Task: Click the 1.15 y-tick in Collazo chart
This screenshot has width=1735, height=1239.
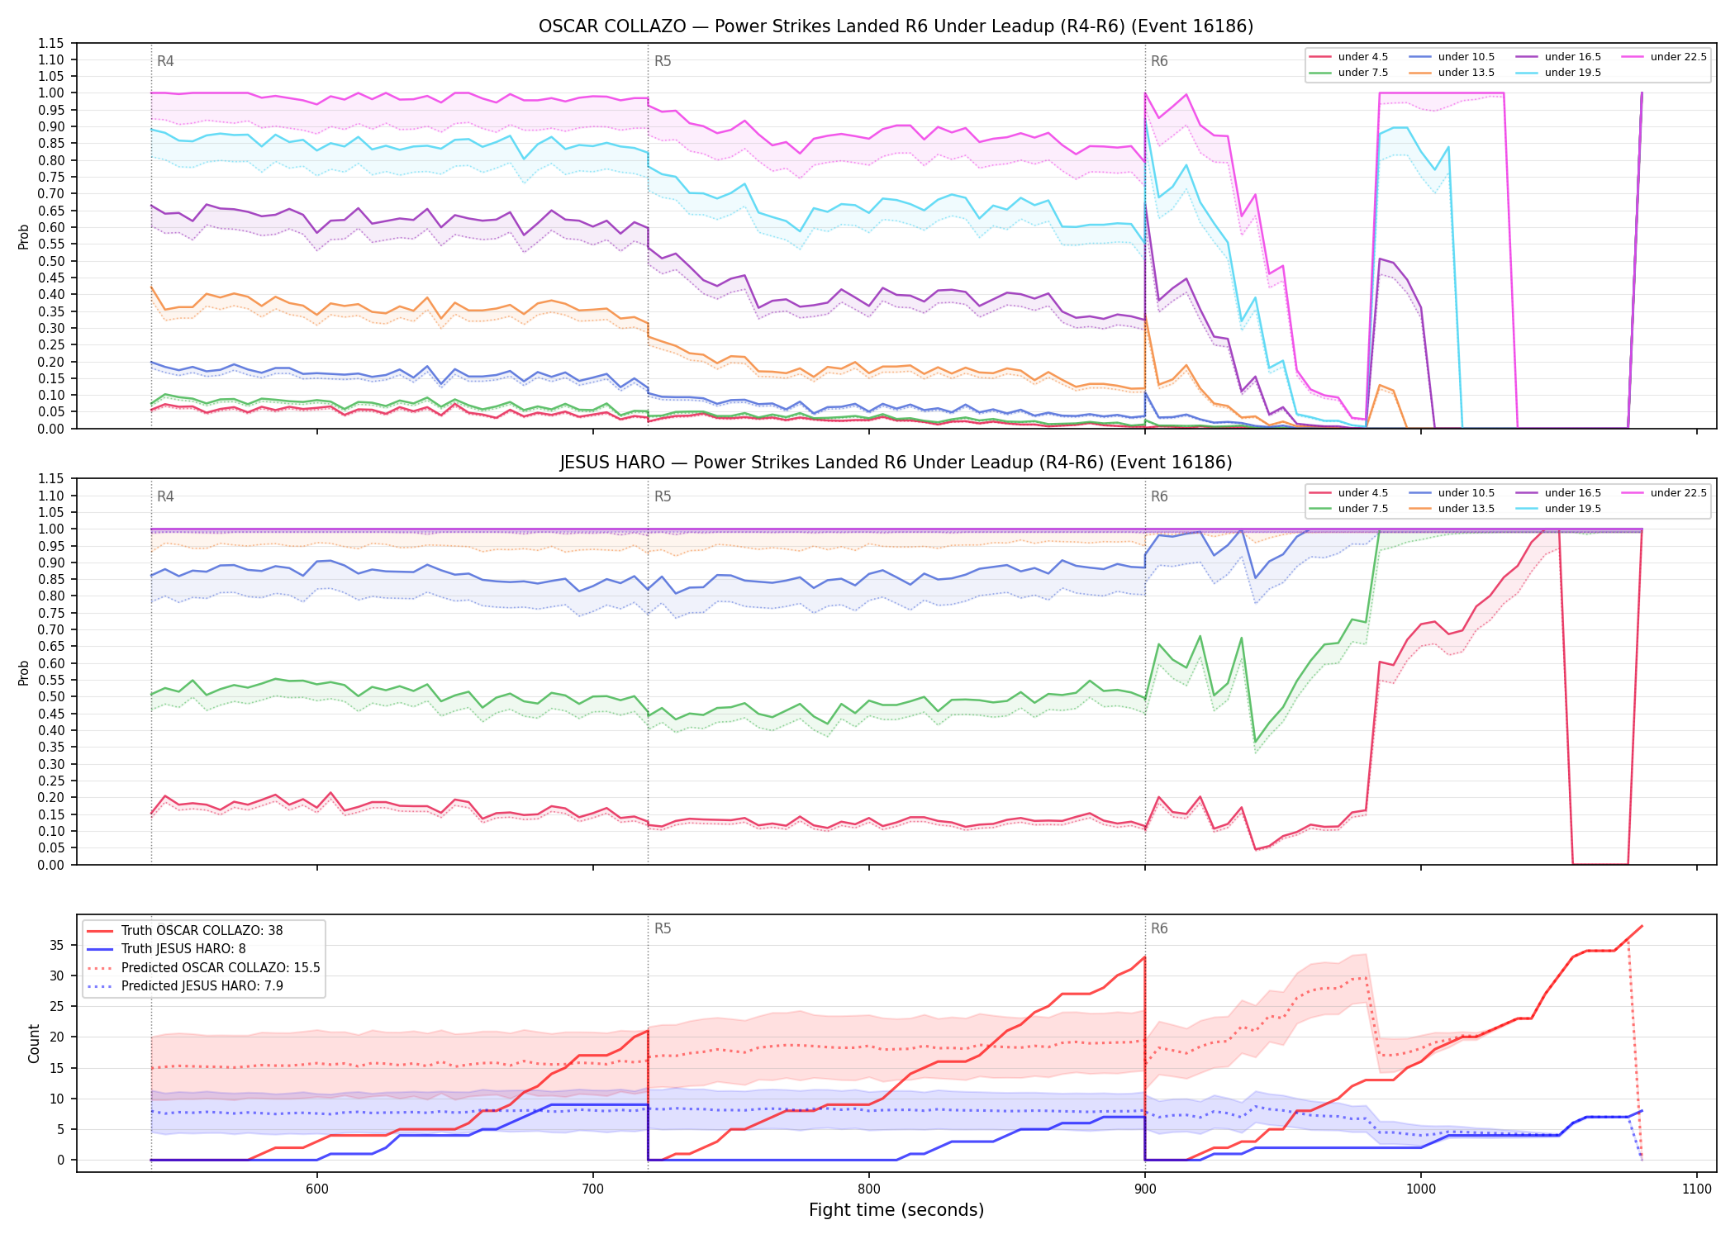Action: [x=51, y=43]
